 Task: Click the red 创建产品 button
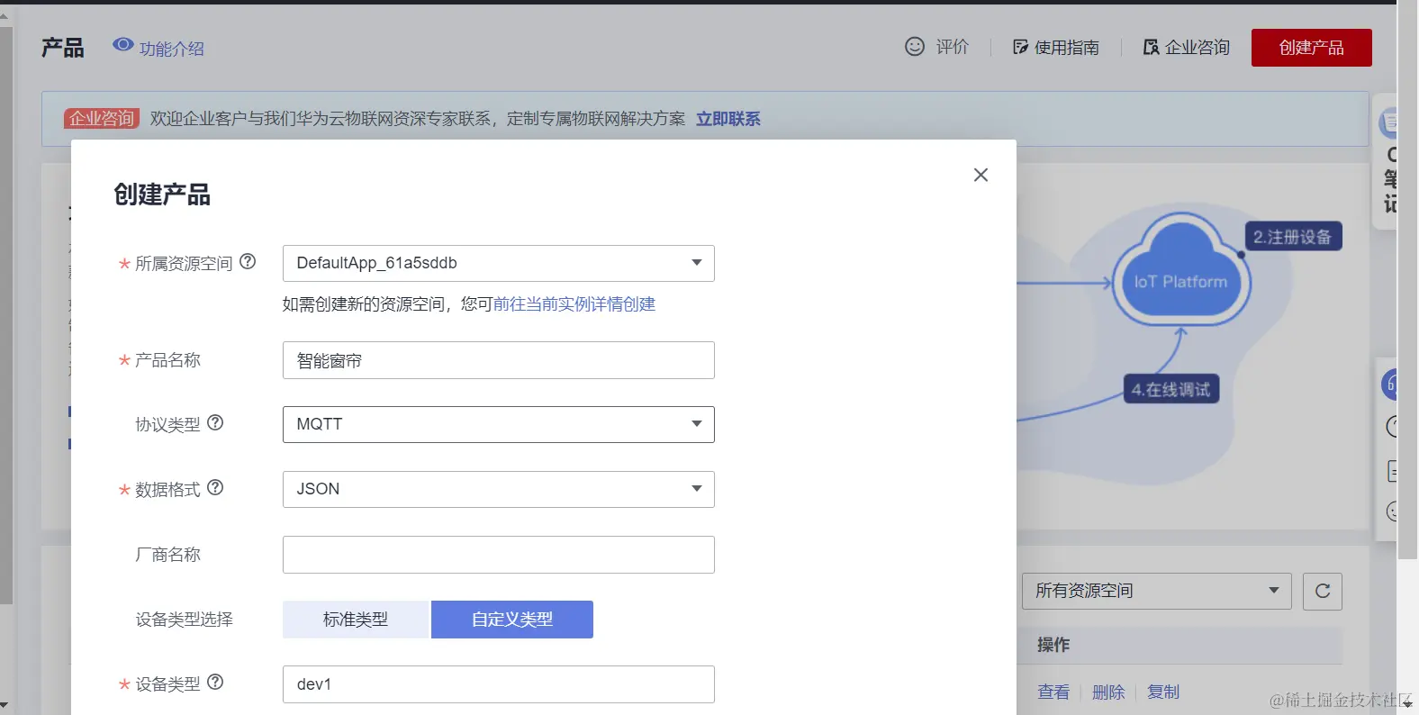(1311, 48)
